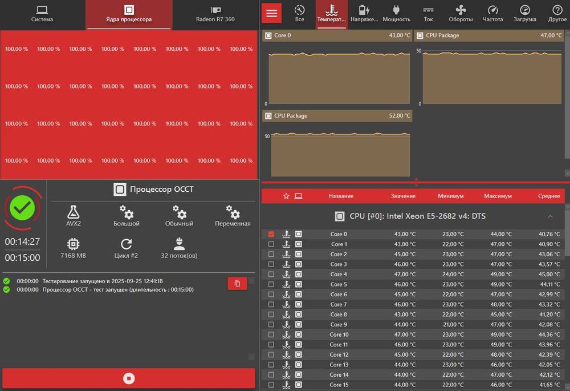Click the elapsed time 00:14:27

click(23, 242)
